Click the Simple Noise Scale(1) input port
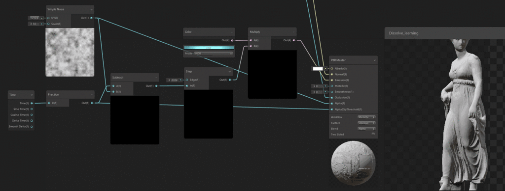This screenshot has width=505, height=191. [x=49, y=24]
